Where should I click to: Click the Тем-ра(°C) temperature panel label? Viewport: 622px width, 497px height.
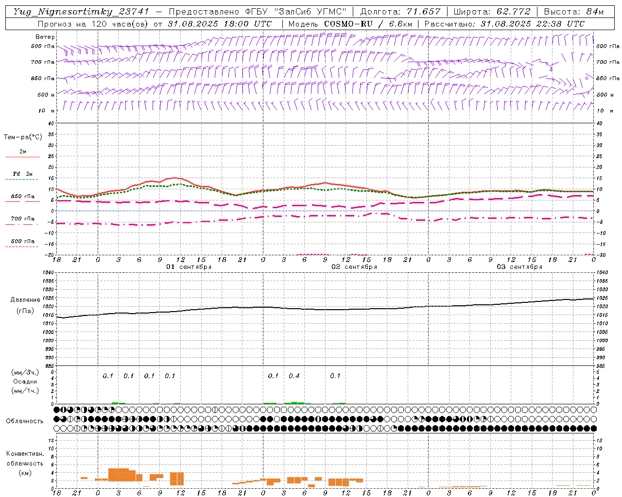click(23, 137)
